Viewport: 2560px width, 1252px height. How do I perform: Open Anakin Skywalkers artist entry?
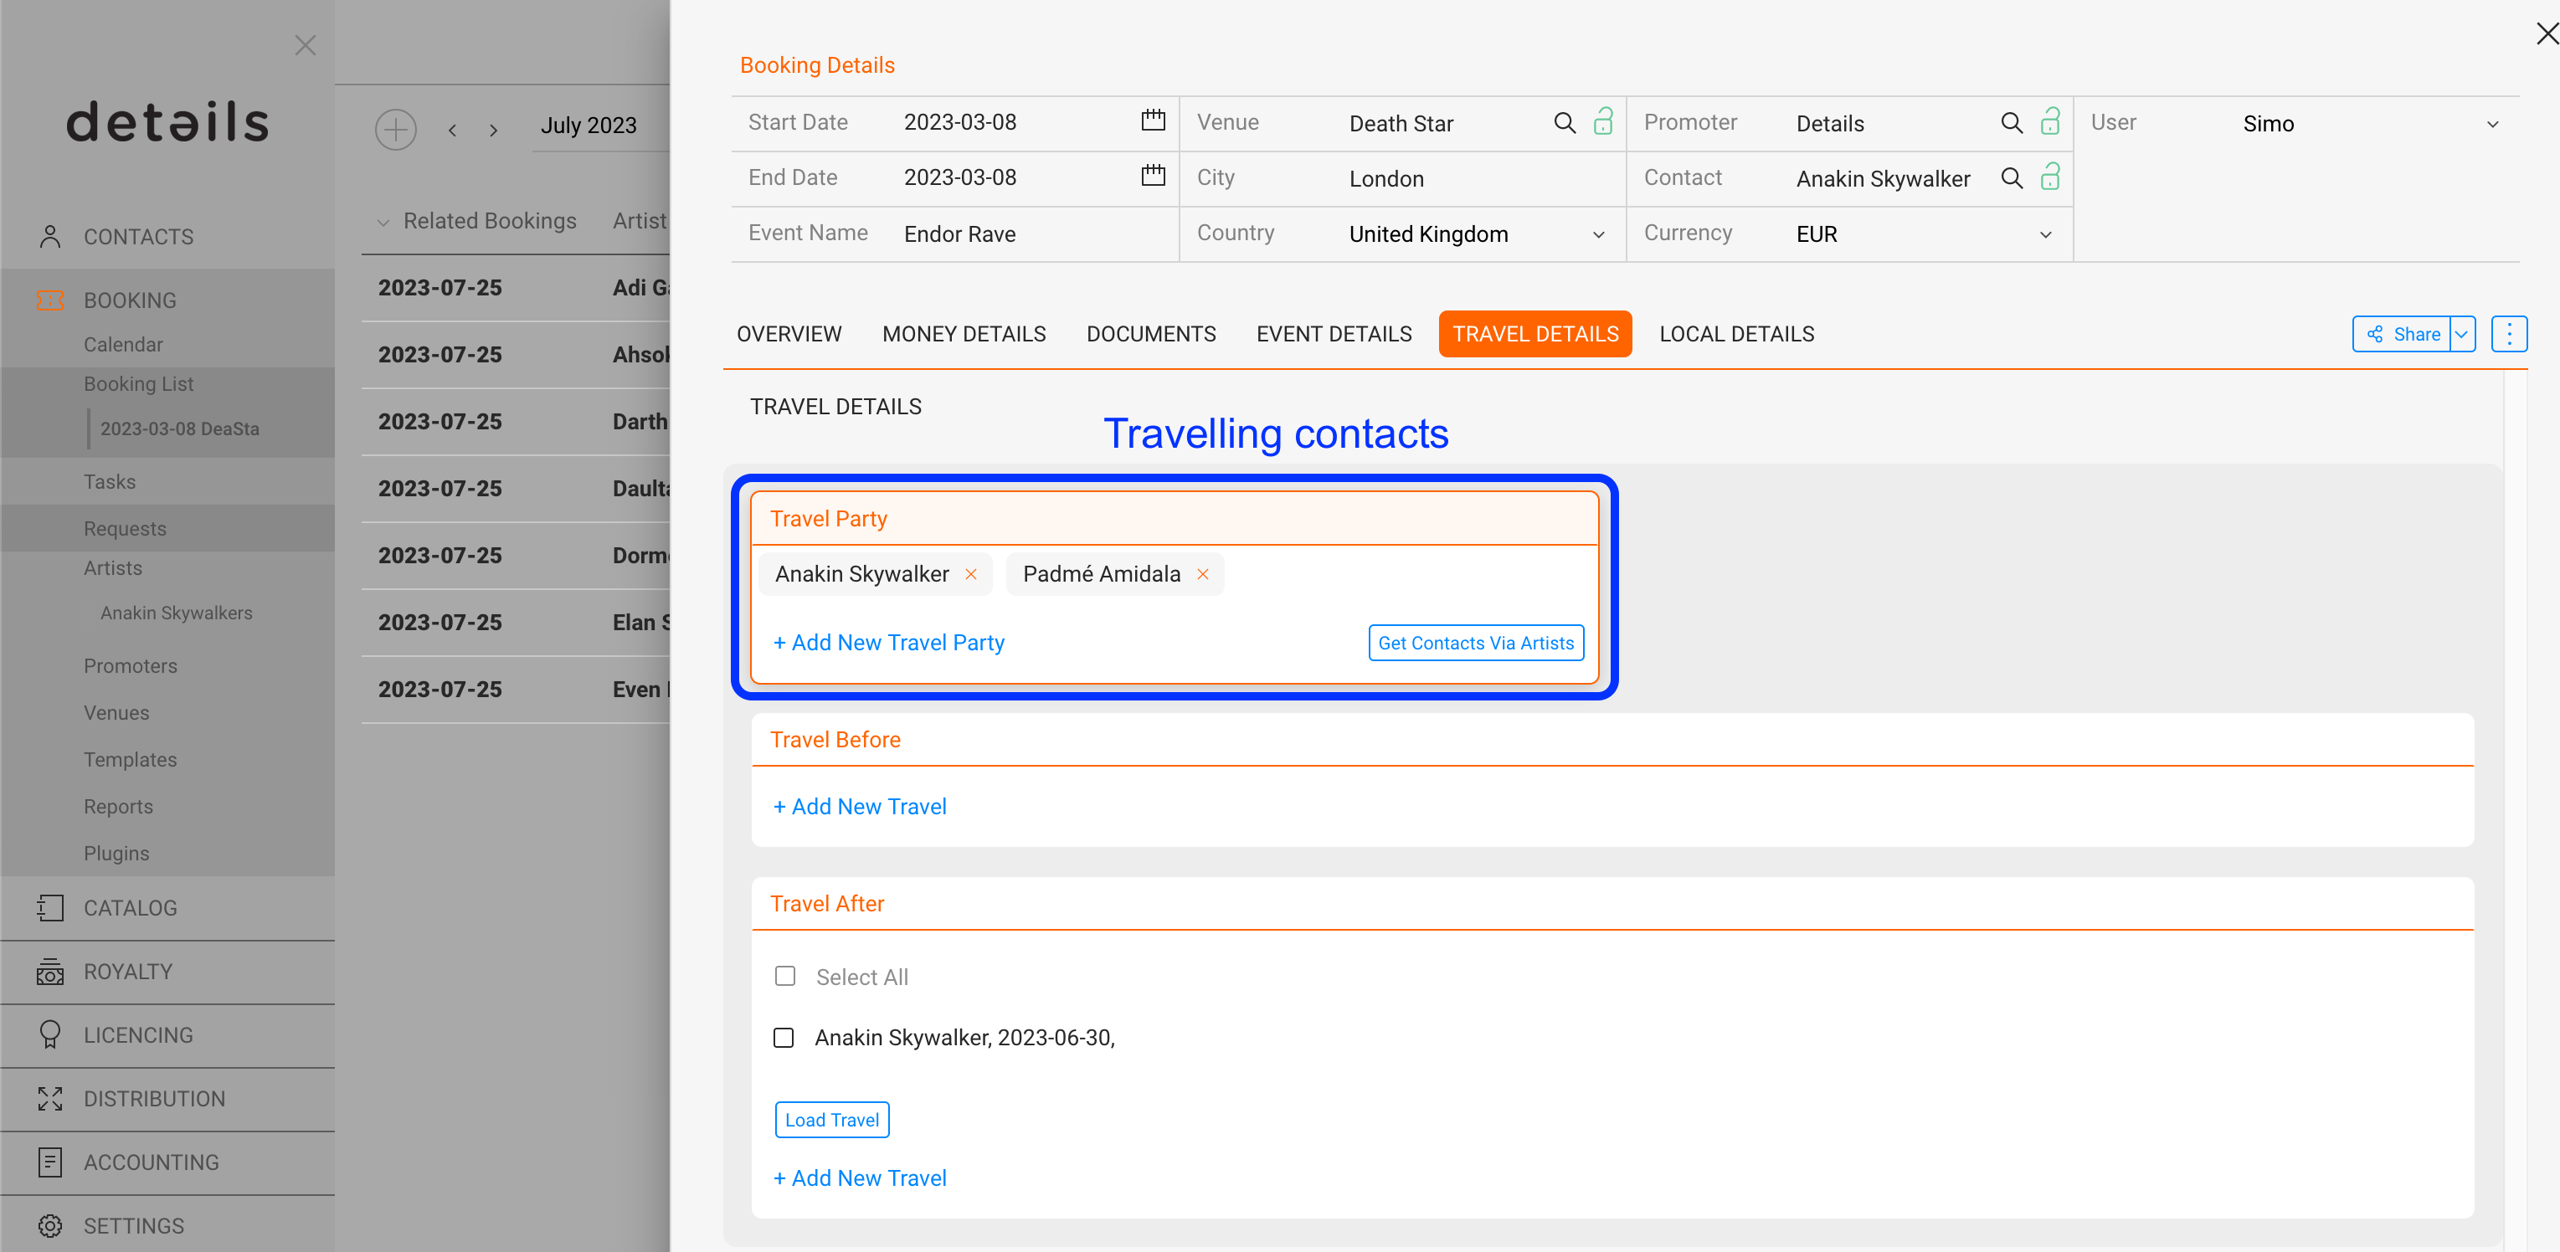click(x=176, y=613)
